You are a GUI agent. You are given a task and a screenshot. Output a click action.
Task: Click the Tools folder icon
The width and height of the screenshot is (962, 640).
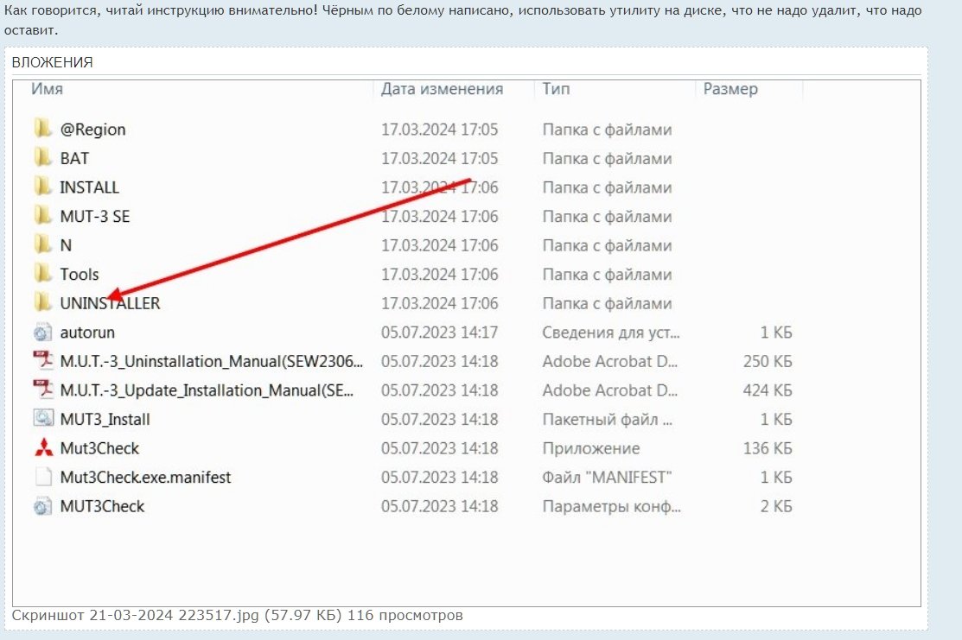(42, 274)
